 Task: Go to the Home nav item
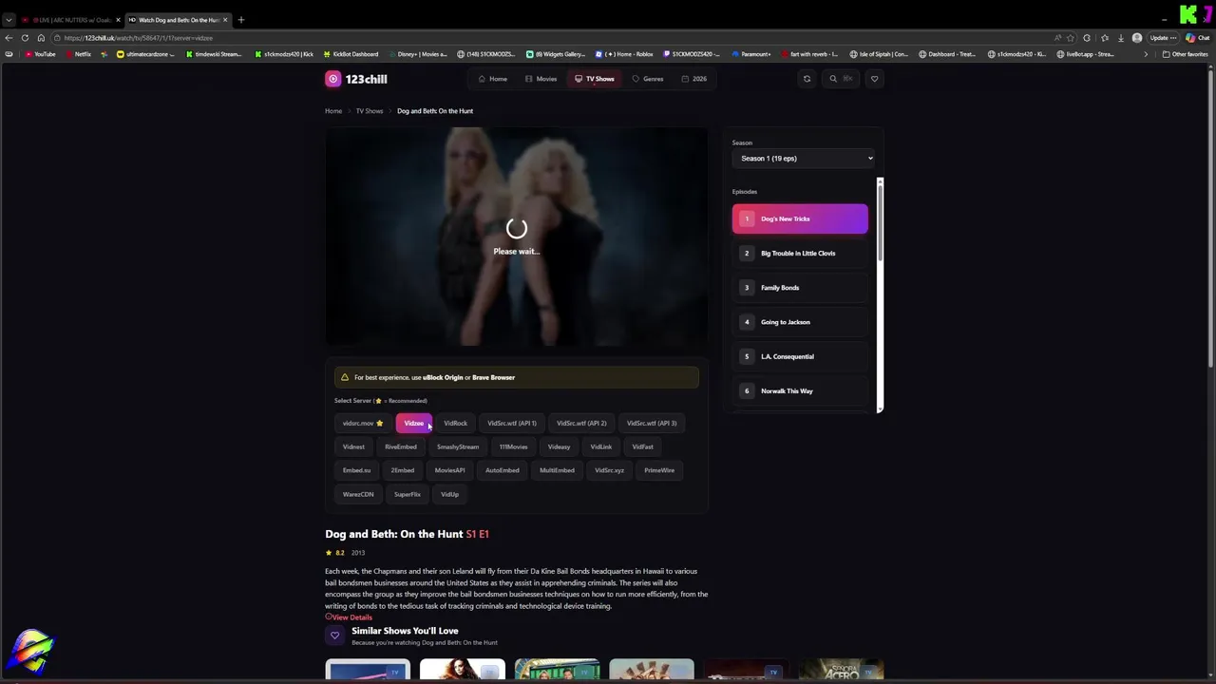[x=492, y=79]
